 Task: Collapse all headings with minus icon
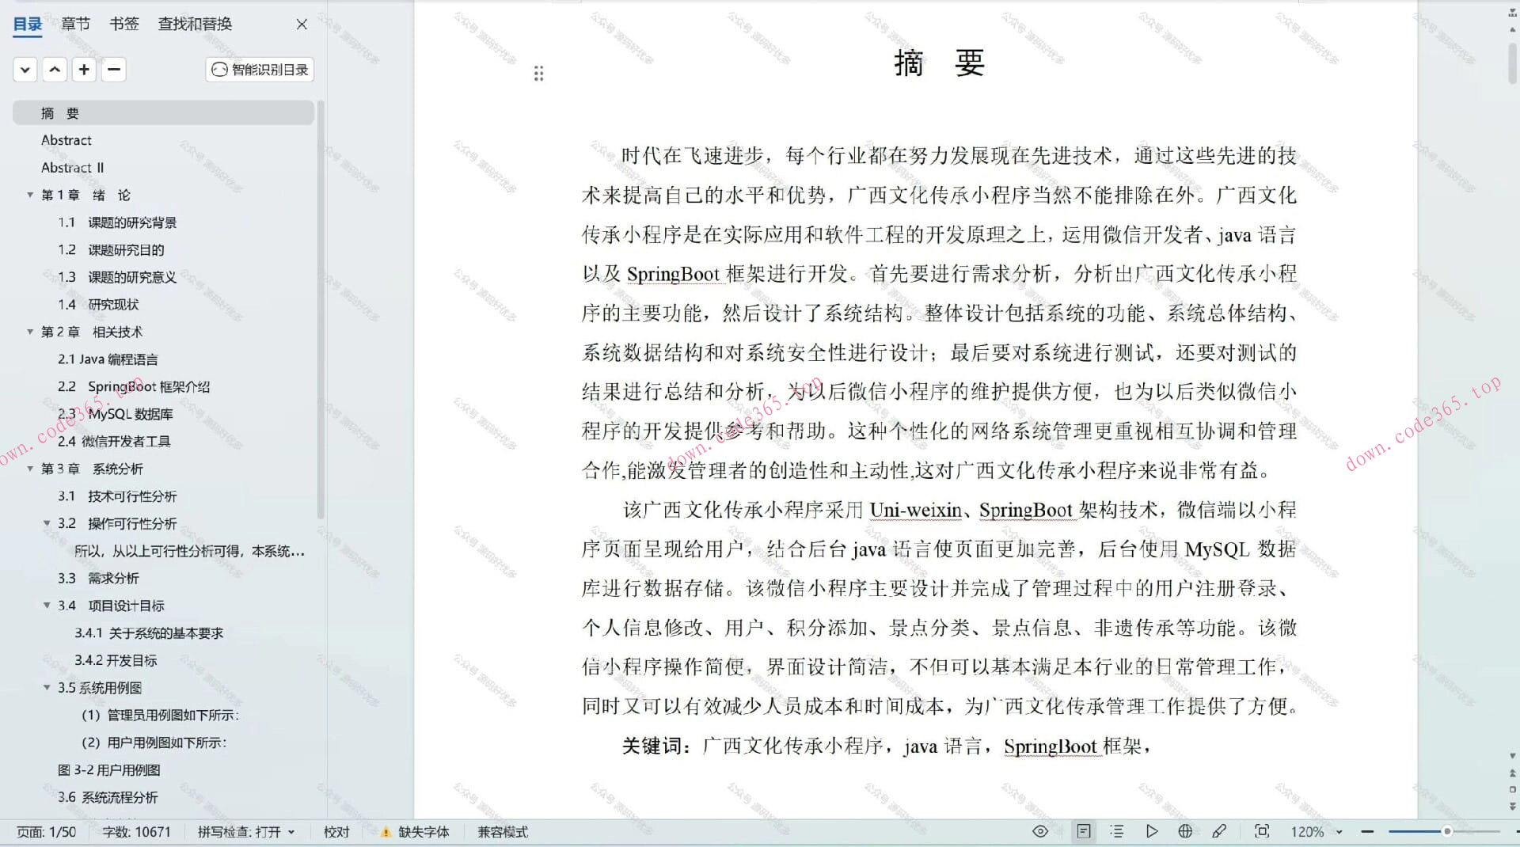tap(114, 70)
